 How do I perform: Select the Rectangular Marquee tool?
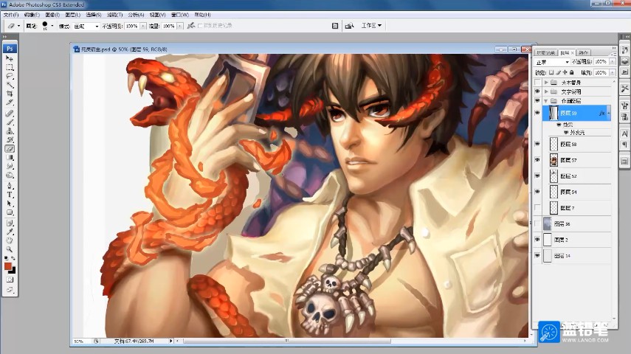[x=10, y=68]
